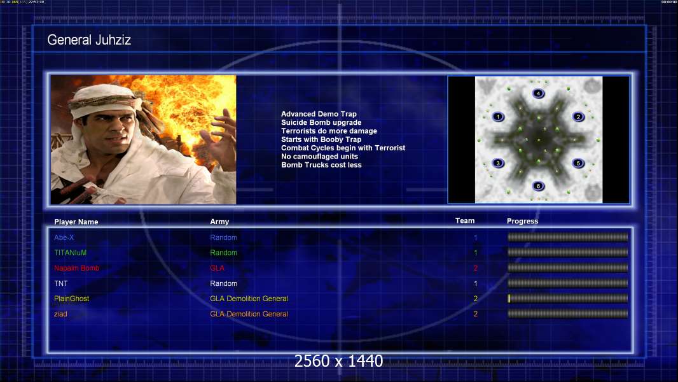Click the General Juhziz title text
Screen dimensions: 678x382
89,40
